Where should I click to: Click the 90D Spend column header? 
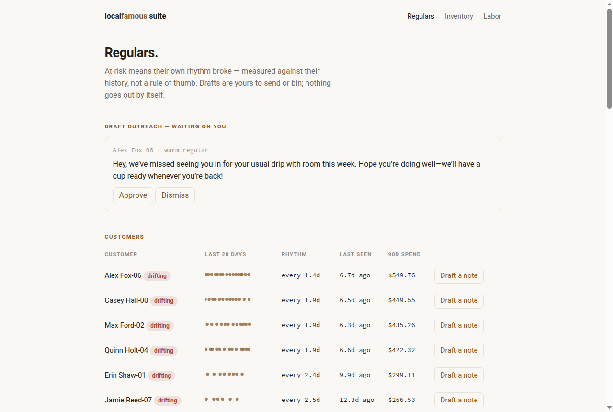tap(404, 254)
